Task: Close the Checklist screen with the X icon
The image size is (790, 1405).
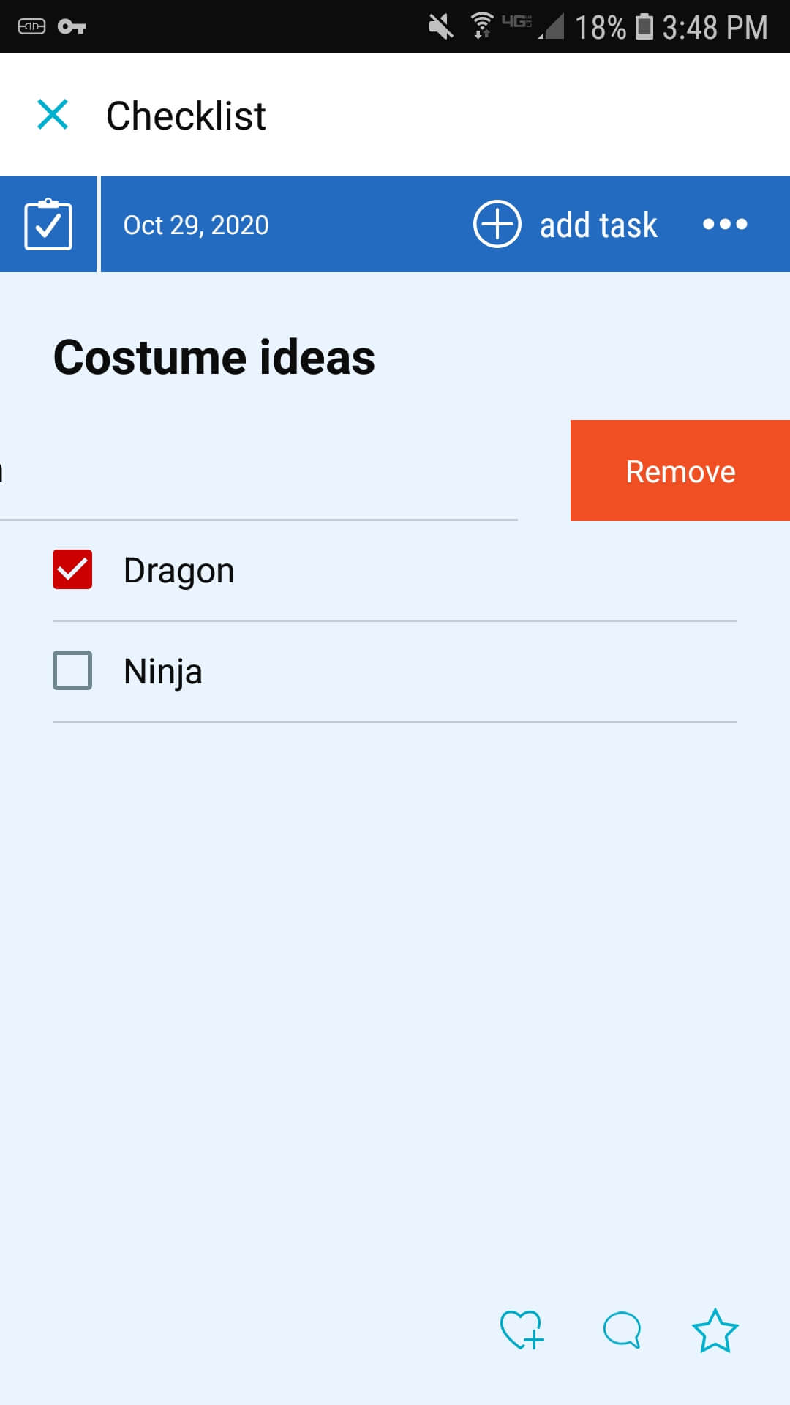Action: [x=53, y=115]
